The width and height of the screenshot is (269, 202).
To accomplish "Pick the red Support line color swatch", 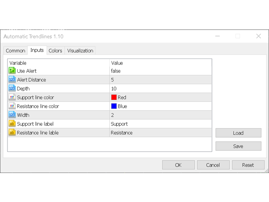I will point(114,97).
